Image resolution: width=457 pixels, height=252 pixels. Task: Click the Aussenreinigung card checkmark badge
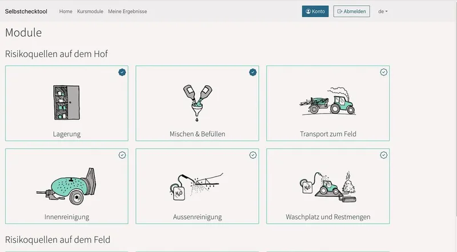pyautogui.click(x=252, y=155)
